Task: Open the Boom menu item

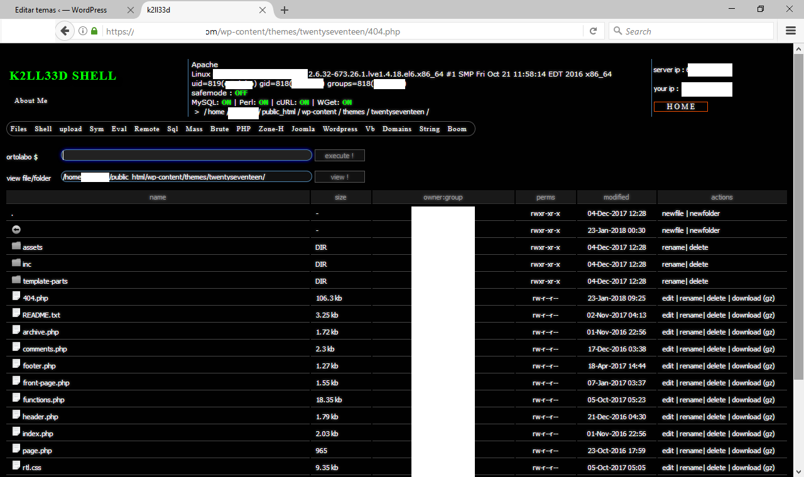Action: (x=457, y=129)
